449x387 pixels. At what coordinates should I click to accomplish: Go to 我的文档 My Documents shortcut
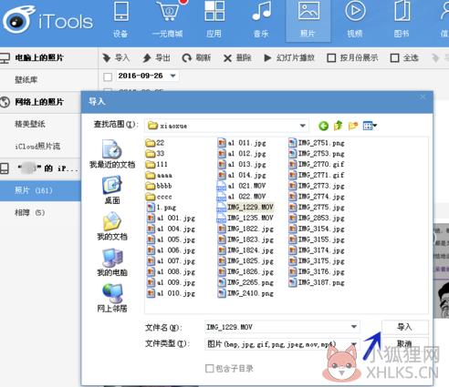[x=112, y=226]
